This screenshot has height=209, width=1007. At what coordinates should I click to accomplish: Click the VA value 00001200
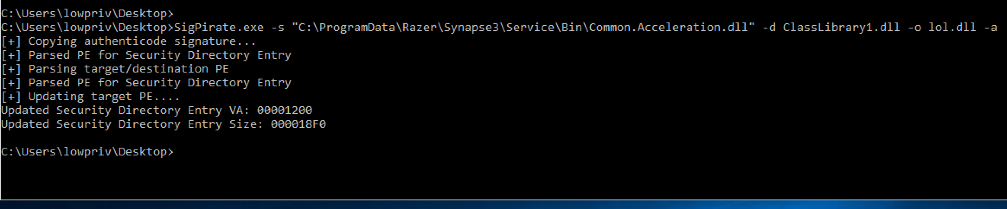point(284,110)
